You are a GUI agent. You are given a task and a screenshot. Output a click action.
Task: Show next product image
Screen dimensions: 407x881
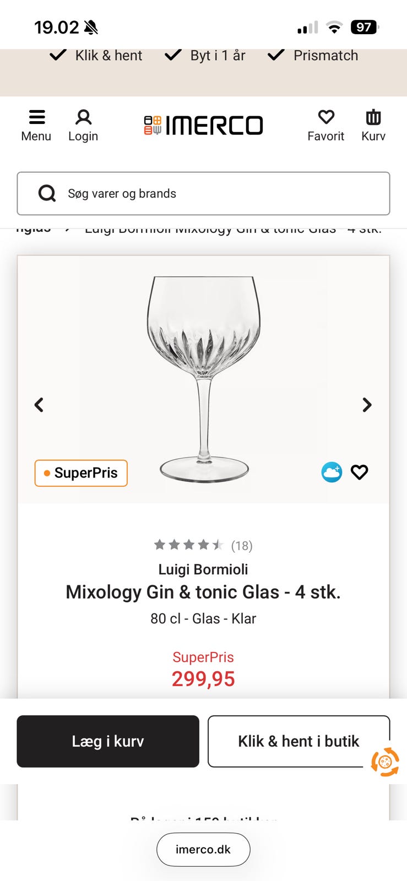(x=367, y=405)
